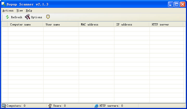Viewport: 187px width, 109px height.
Task: Sort by the HTTP server column header
Action: (166, 24)
